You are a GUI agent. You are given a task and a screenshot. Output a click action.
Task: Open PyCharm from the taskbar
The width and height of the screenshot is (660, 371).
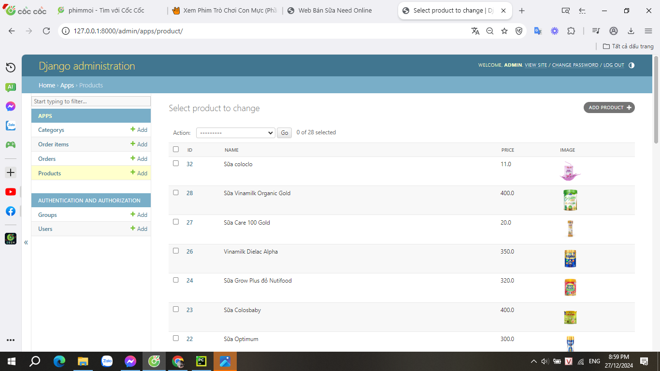point(201,361)
